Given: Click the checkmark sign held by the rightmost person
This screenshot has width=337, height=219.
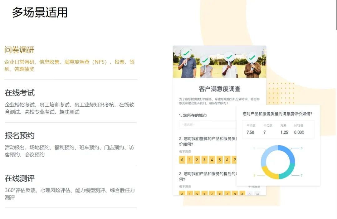Looking at the screenshot, I should (x=252, y=58).
